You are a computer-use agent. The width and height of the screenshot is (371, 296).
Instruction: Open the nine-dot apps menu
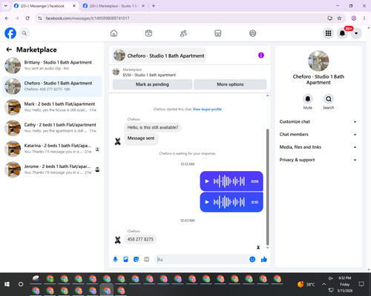pyautogui.click(x=328, y=33)
